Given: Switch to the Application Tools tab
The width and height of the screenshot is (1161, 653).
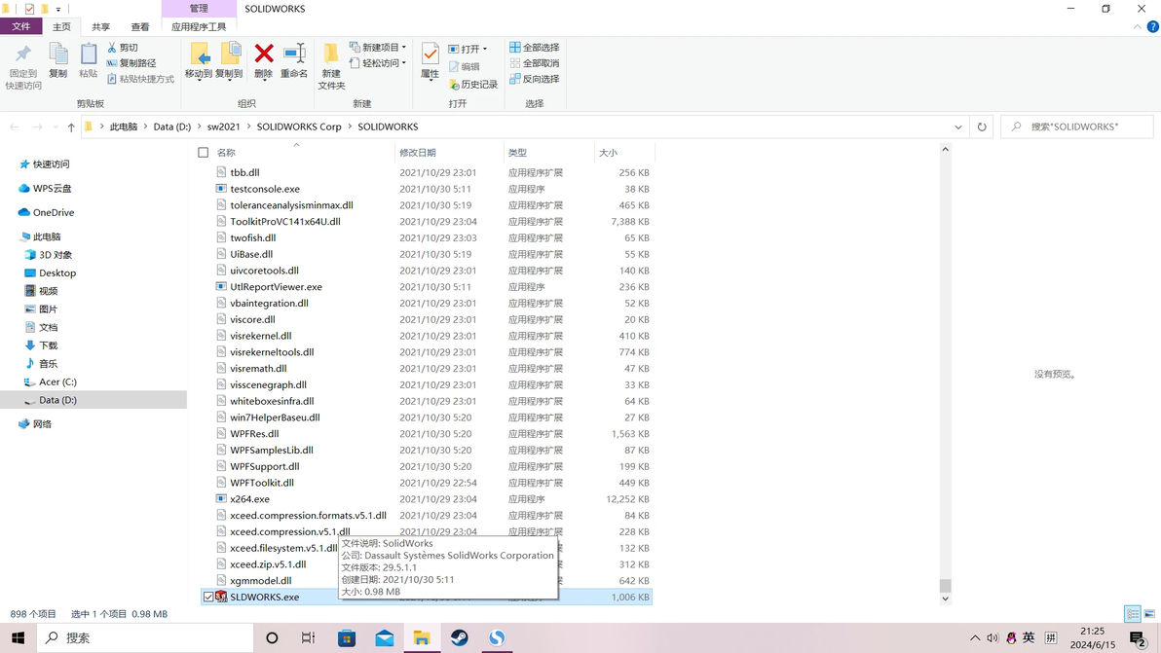Looking at the screenshot, I should (x=199, y=26).
